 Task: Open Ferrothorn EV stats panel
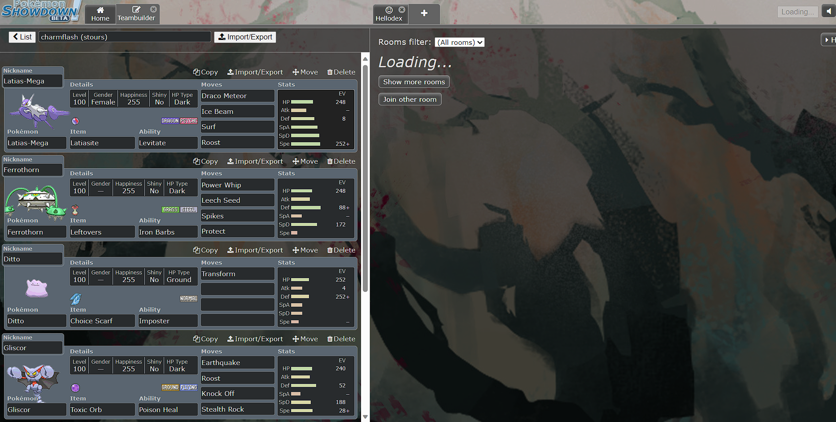point(316,208)
